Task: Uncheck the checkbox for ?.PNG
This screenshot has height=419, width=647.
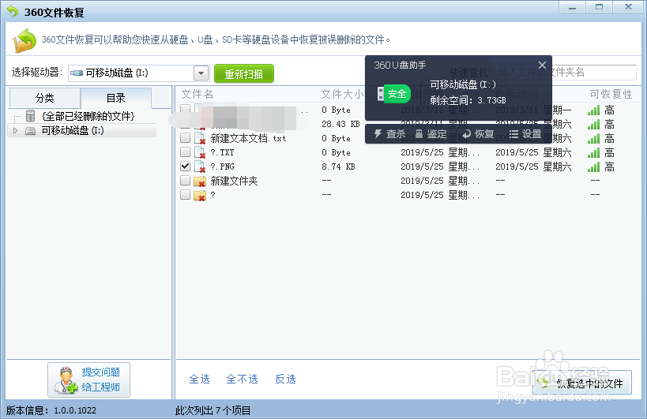Action: tap(186, 166)
